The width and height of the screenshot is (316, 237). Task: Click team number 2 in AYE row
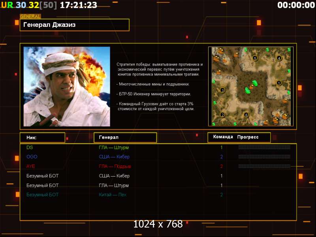coord(222,166)
